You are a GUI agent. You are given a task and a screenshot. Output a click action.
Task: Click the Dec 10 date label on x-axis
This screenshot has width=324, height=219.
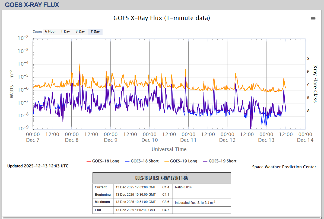150,140
